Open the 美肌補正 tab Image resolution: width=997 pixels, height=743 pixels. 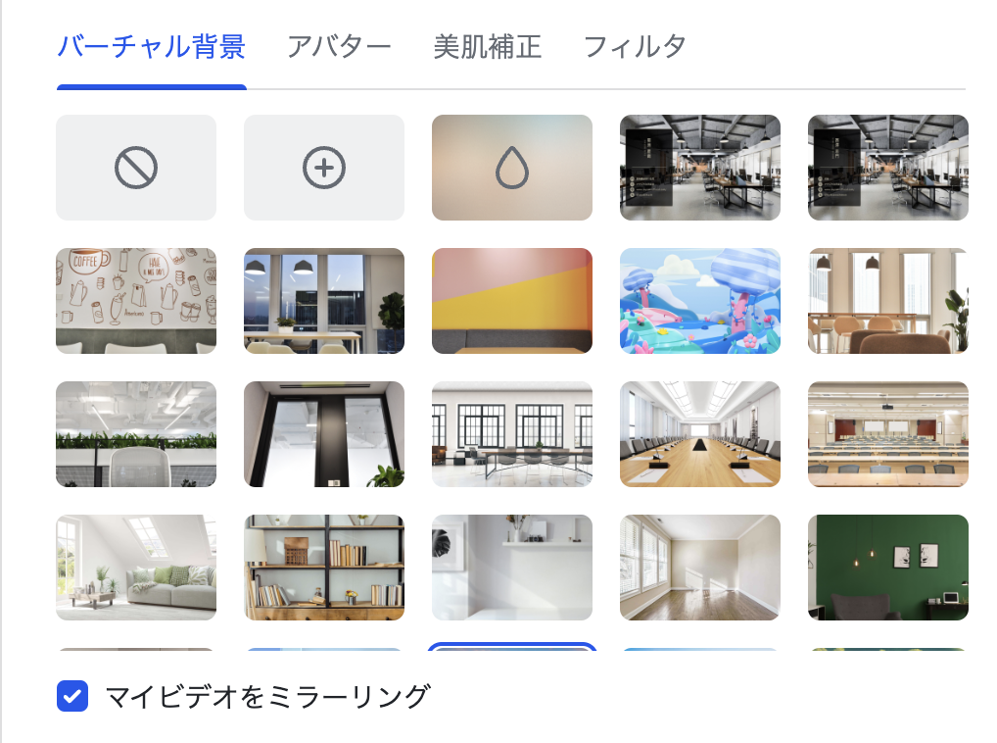click(x=487, y=47)
